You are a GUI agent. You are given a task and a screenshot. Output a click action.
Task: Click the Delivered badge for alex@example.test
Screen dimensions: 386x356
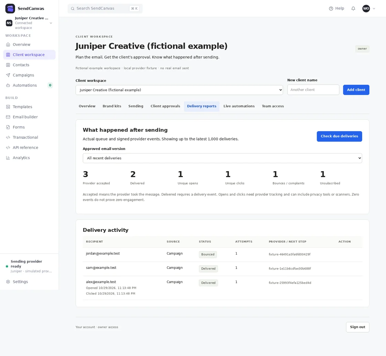click(208, 283)
